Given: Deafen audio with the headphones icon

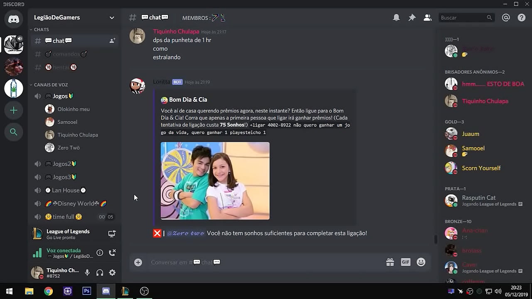Looking at the screenshot, I should coord(100,272).
